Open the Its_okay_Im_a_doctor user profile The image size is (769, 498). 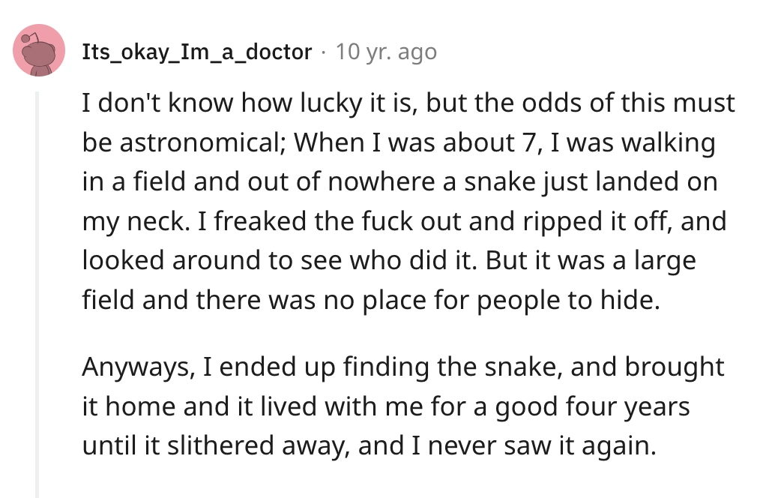click(197, 52)
